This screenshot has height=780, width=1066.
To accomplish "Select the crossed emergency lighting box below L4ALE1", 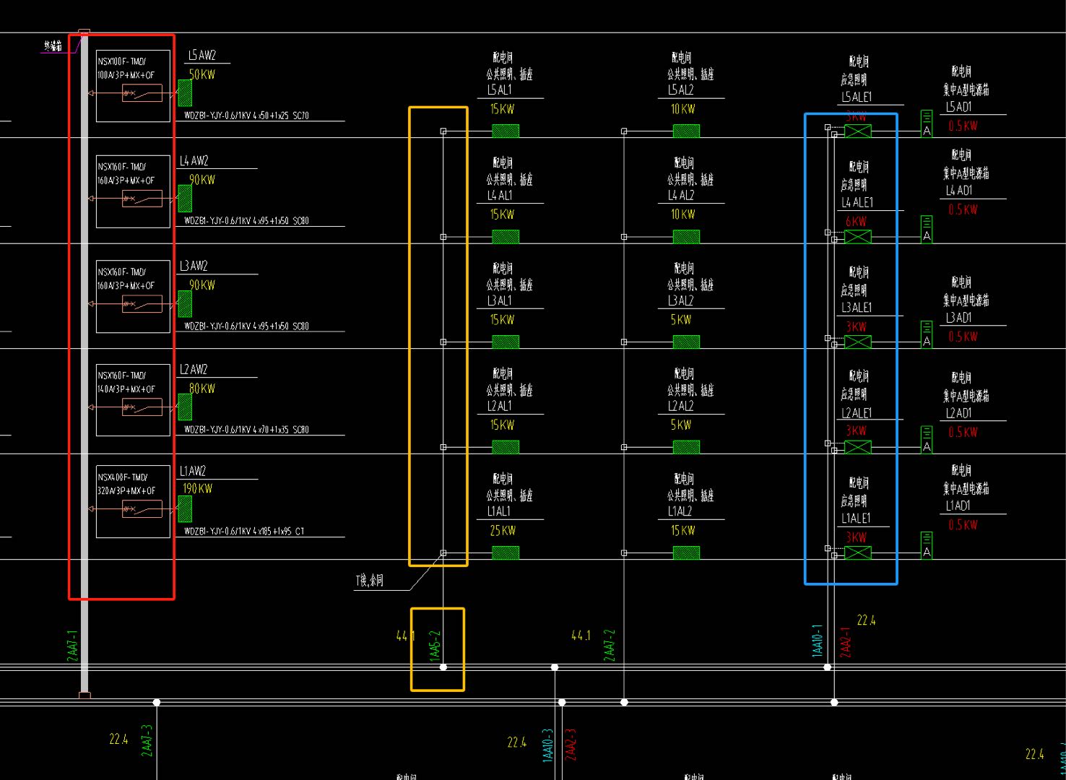I will [x=858, y=236].
